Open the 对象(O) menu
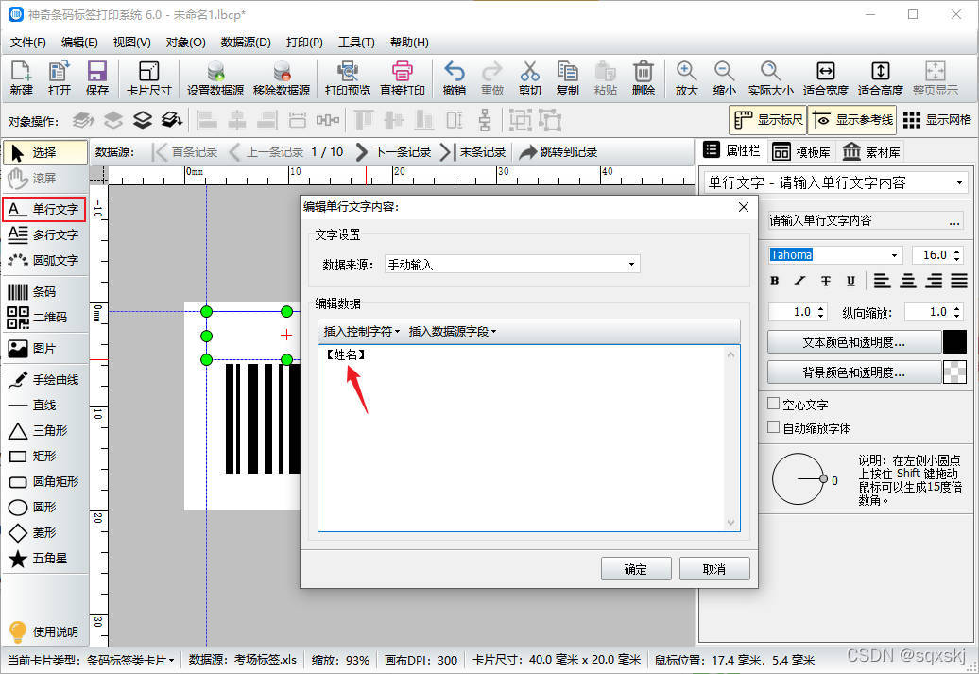This screenshot has width=979, height=674. [185, 42]
